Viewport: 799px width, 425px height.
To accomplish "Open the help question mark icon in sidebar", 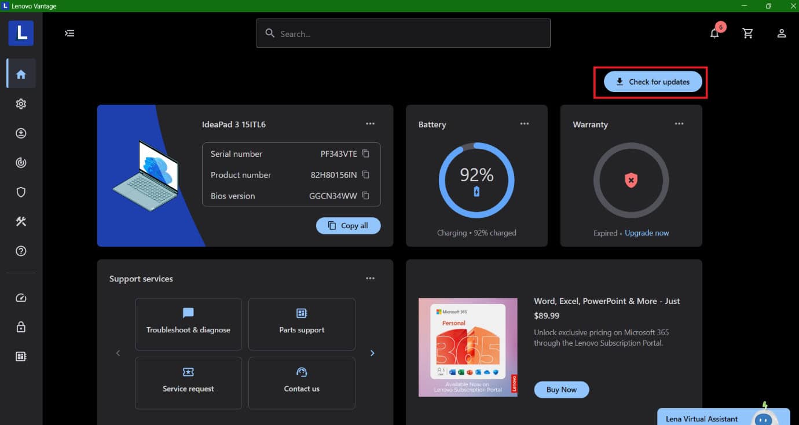I will pyautogui.click(x=21, y=251).
